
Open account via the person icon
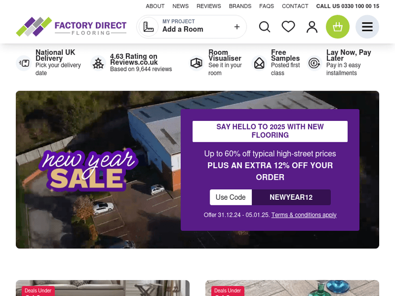312,27
